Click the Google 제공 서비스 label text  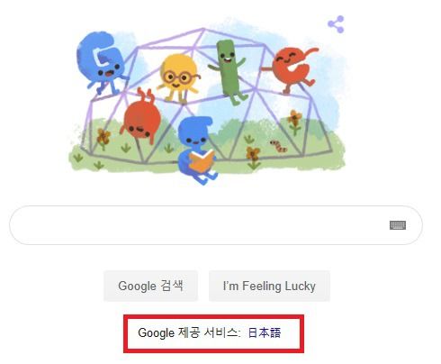(x=189, y=332)
